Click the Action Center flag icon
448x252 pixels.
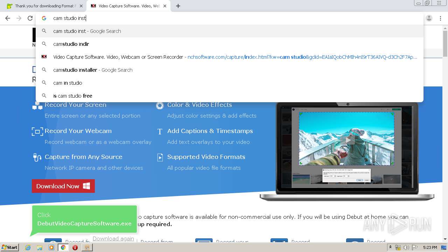pyautogui.click(x=415, y=247)
